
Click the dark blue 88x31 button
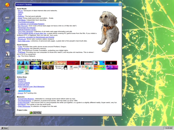[x=35, y=67]
